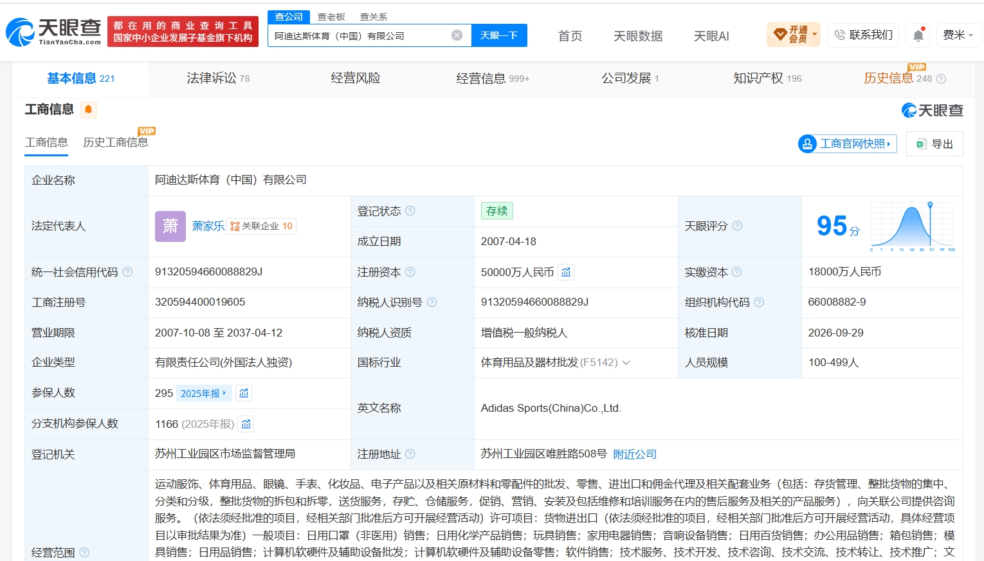Open 工商官网快照 snapshot

[848, 143]
